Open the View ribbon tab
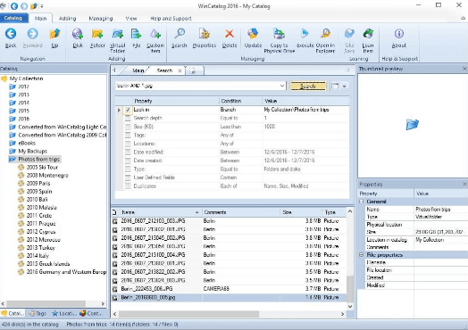This screenshot has height=330, width=468. pos(131,18)
